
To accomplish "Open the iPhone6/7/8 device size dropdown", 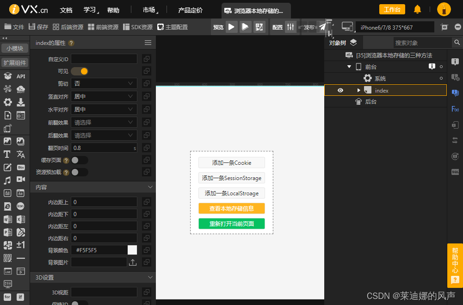I will coord(395,27).
